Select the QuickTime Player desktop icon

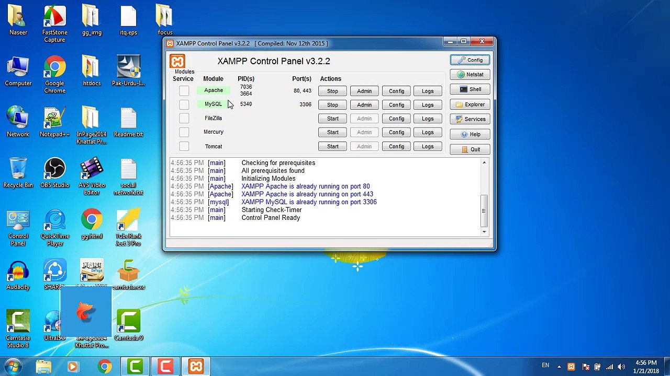click(x=55, y=227)
